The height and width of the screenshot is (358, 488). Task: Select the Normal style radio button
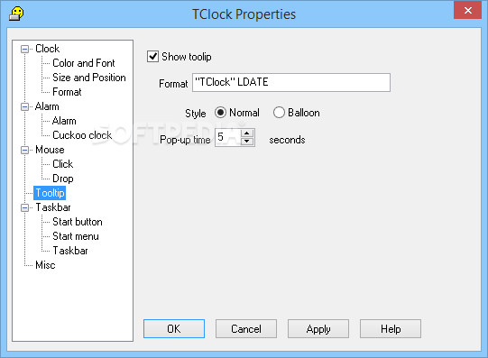pos(220,113)
